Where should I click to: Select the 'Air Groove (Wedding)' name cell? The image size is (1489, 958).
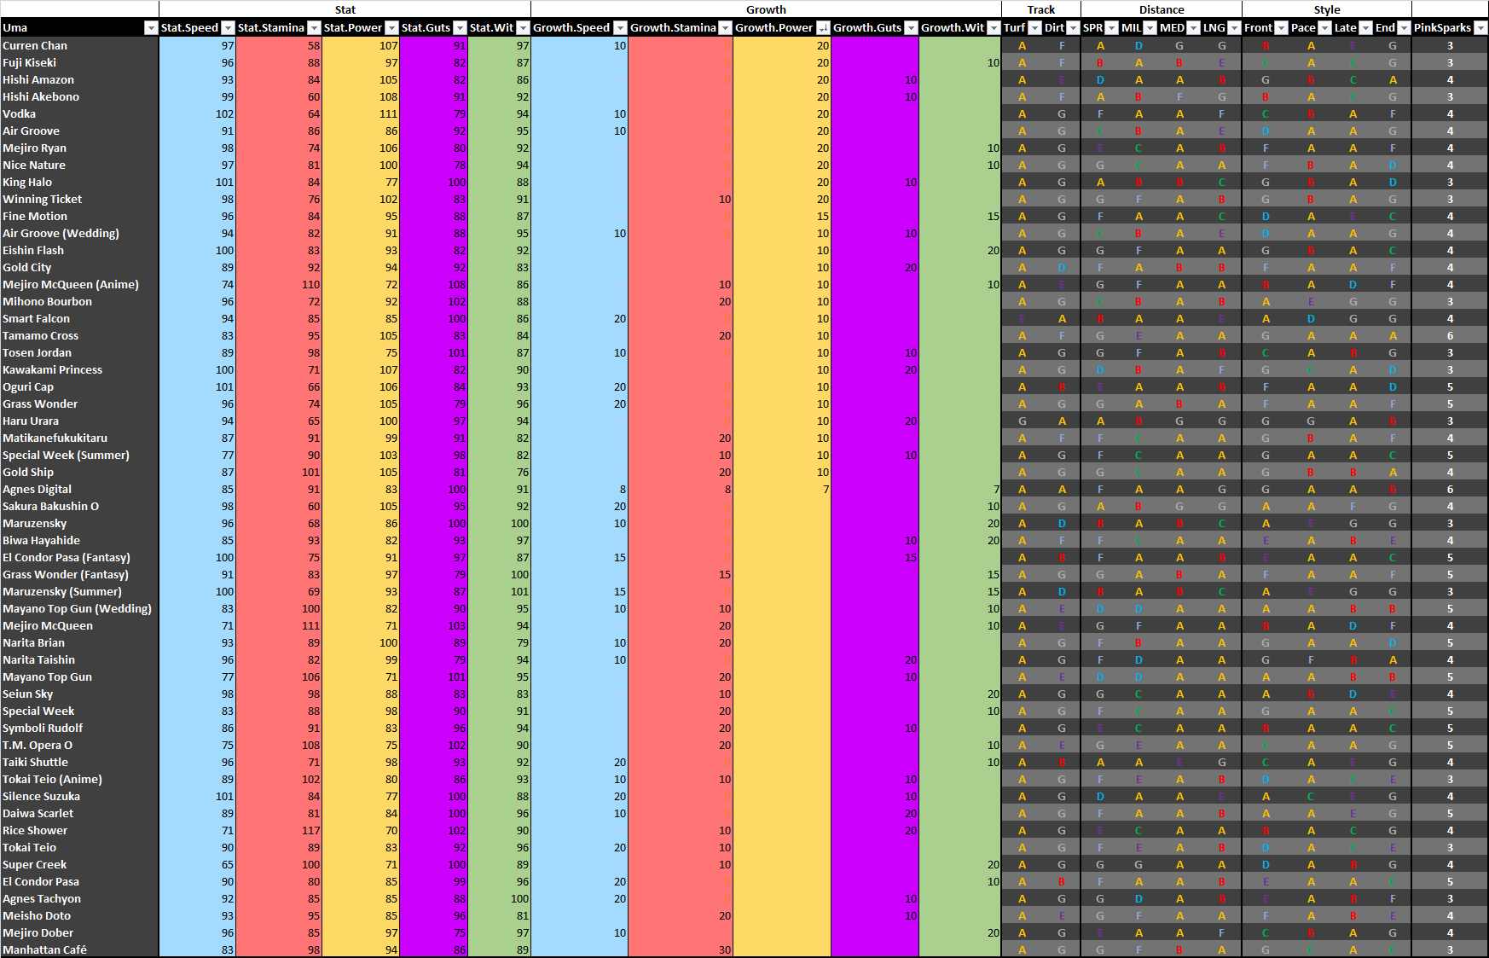(x=79, y=233)
